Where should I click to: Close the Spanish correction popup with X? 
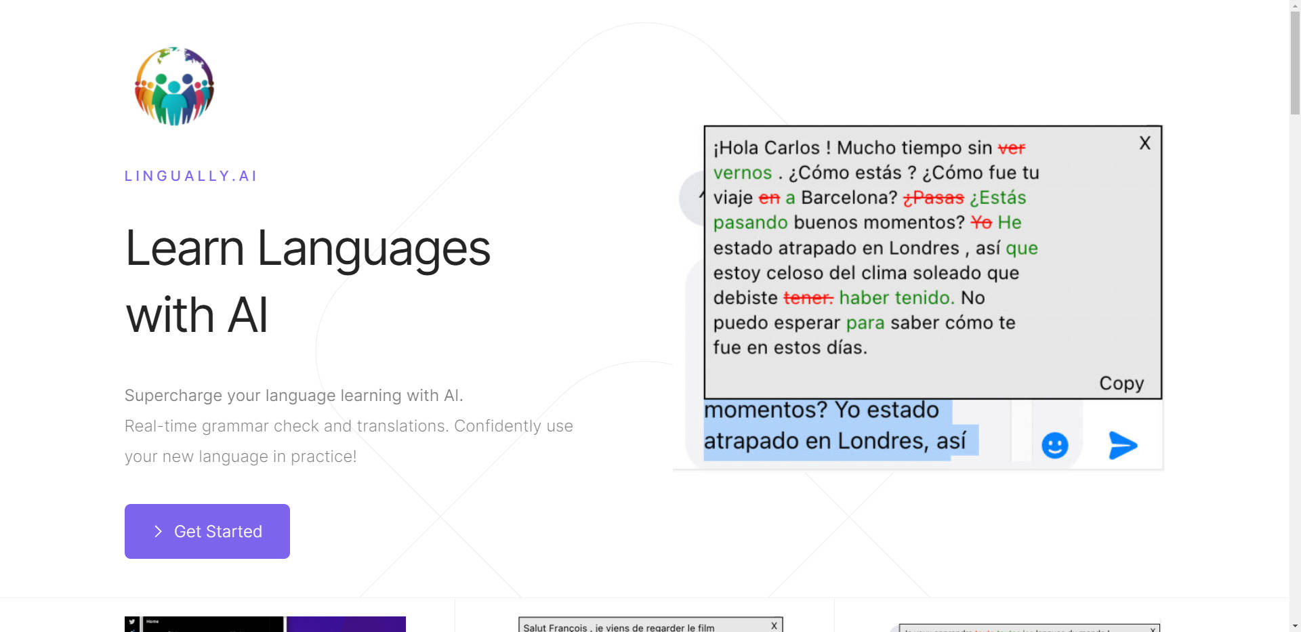[1144, 143]
